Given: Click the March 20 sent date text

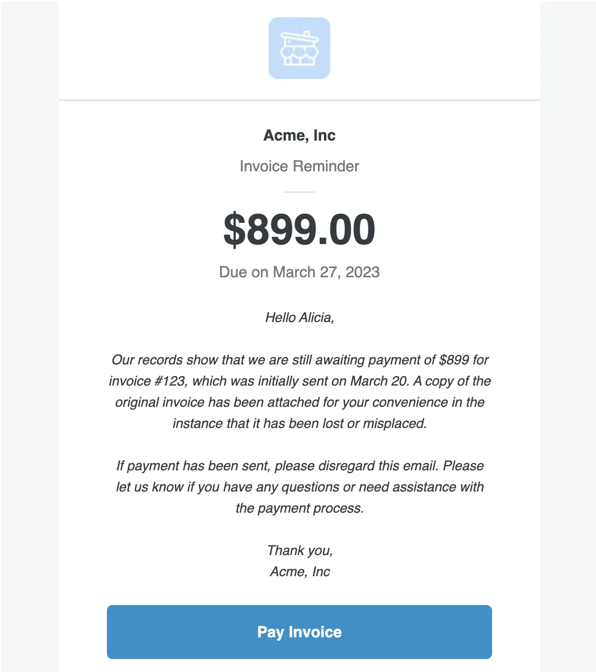Looking at the screenshot, I should [x=379, y=381].
